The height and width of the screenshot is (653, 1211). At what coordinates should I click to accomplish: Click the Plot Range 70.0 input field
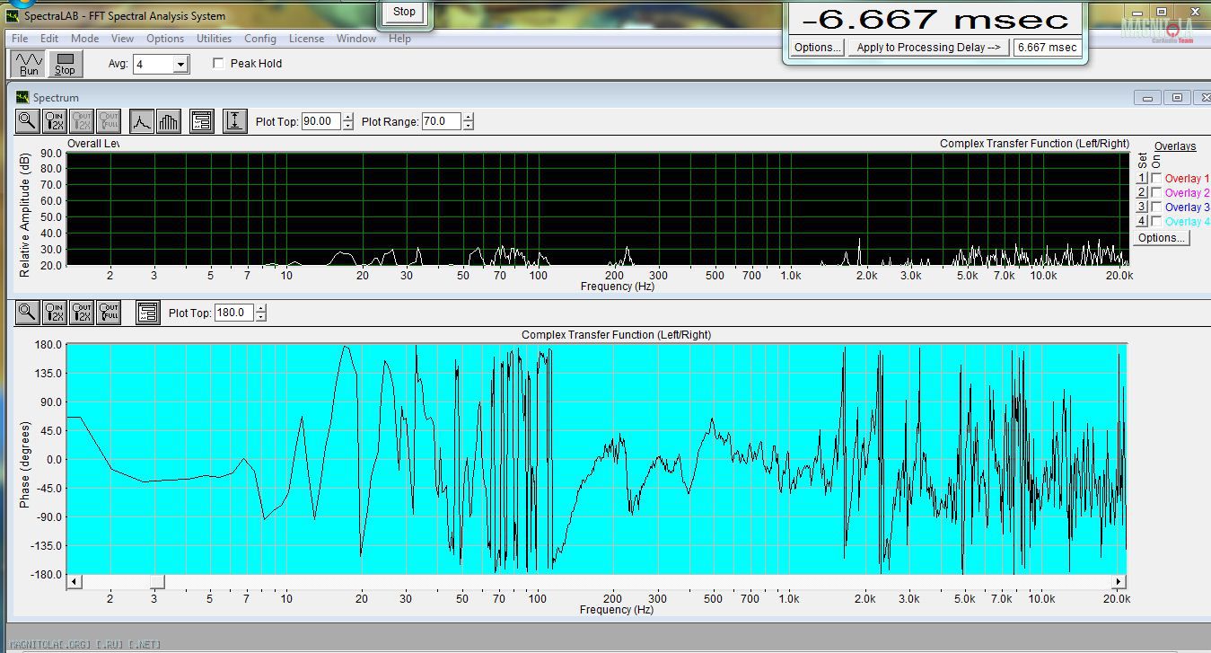(441, 121)
